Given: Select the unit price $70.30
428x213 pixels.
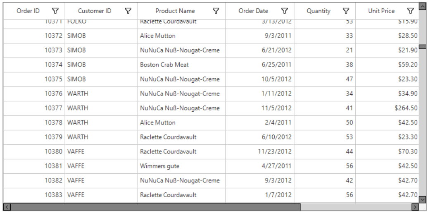Looking at the screenshot, I should 387,152.
